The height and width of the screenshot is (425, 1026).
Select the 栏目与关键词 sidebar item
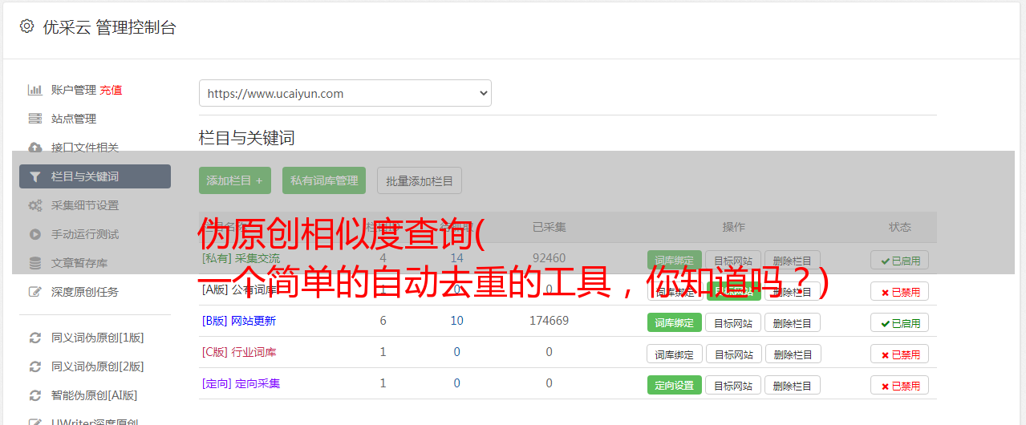click(95, 176)
